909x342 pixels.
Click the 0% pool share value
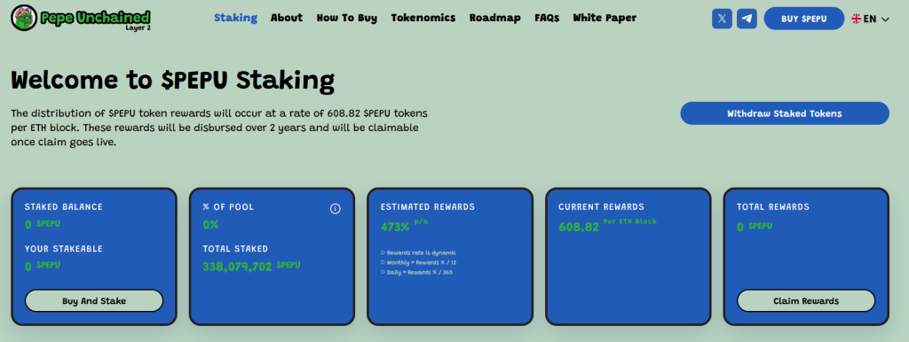point(210,224)
